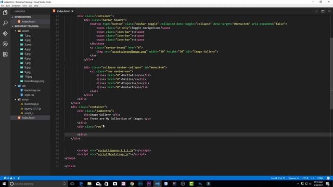Click the Ln 44, Col 15 cursor position indicator
The width and height of the screenshot is (333, 187).
click(278, 178)
